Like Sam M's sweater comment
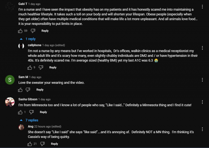The height and width of the screenshot is (148, 209). 20,90
